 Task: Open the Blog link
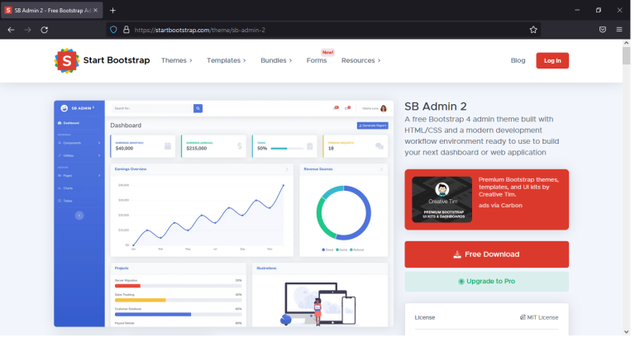[x=518, y=60]
